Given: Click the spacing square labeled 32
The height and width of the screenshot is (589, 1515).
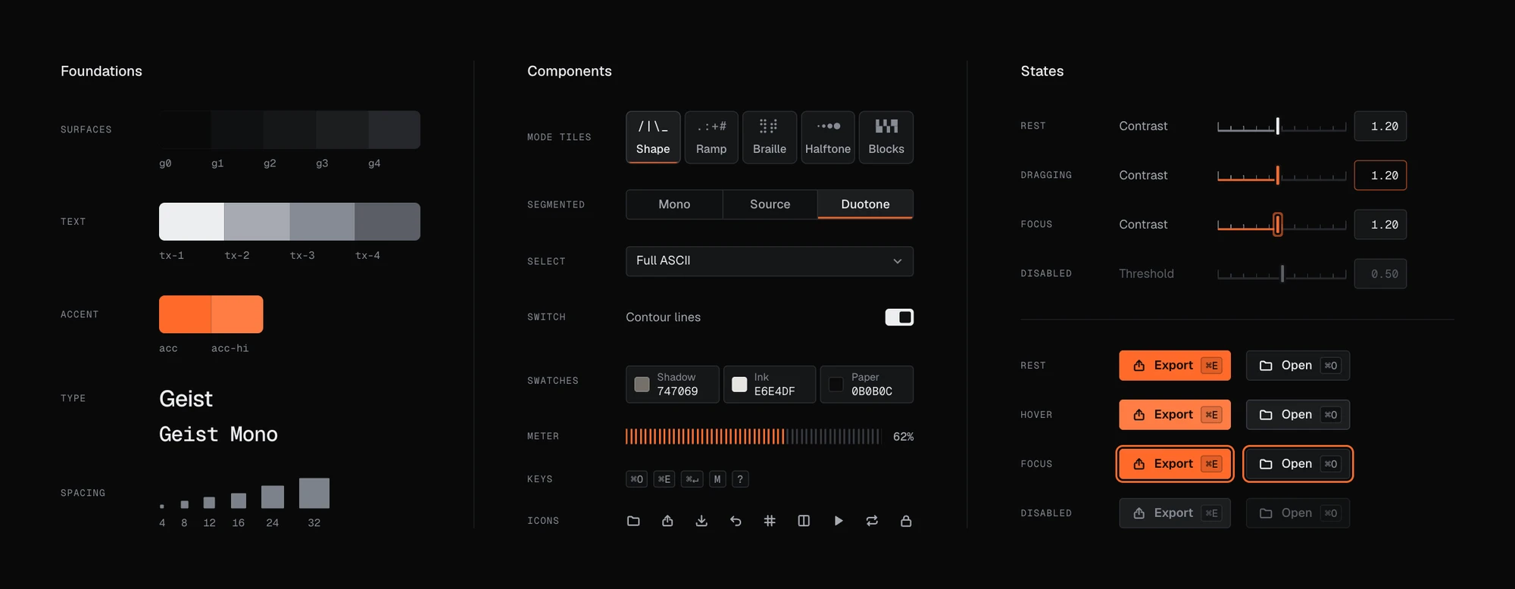Looking at the screenshot, I should point(314,493).
